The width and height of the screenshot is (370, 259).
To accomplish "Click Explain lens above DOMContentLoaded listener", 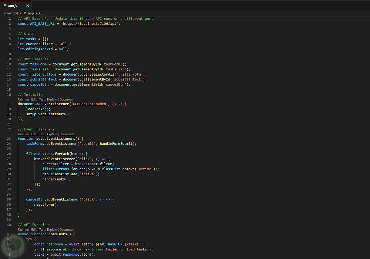I will pos(52,100).
